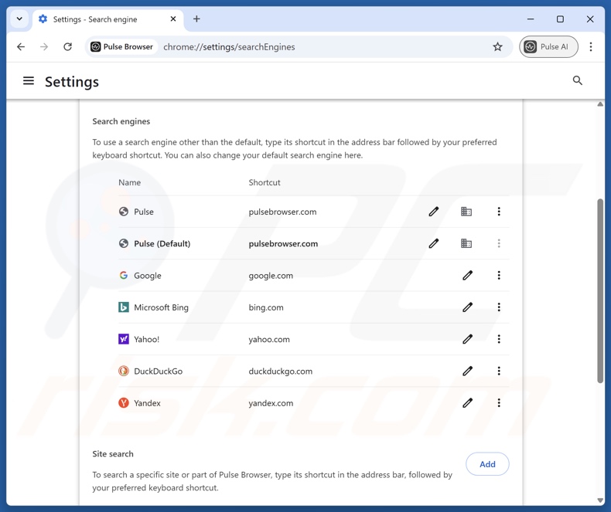Open the Settings hamburger menu
The image size is (611, 512).
29,81
